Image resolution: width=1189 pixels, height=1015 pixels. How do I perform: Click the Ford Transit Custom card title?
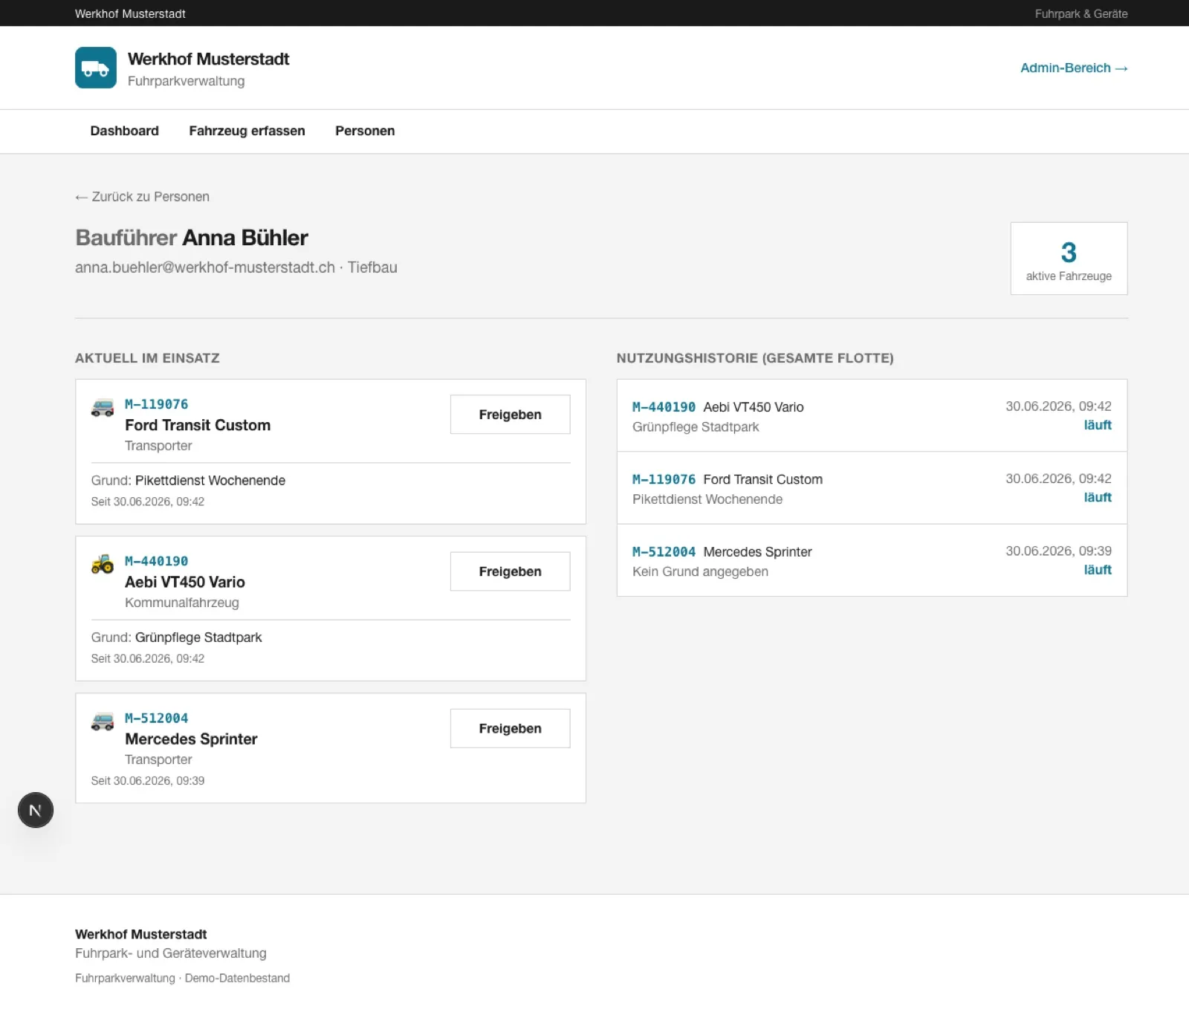click(x=198, y=425)
